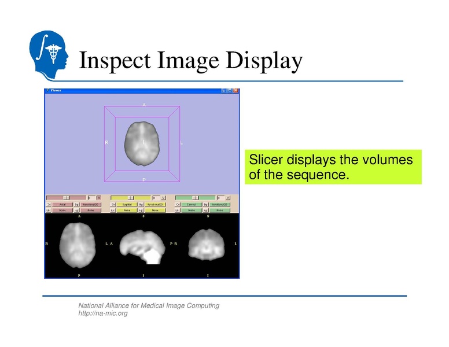
Task: Open the Coronal orientation menu
Action: tap(192, 204)
